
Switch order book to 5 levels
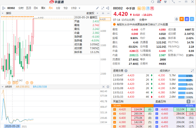coord(188,101)
